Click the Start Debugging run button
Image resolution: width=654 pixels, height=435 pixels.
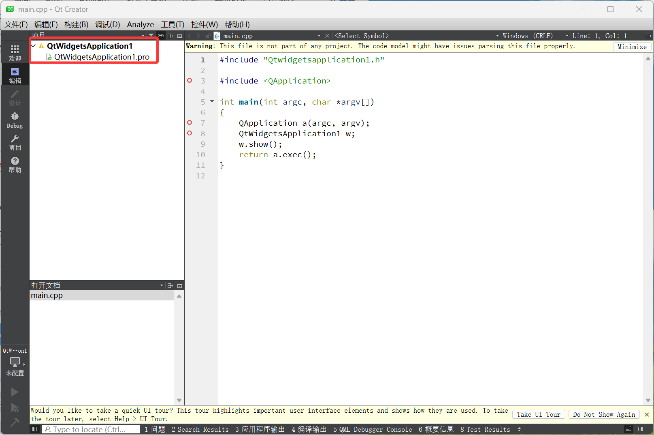(x=15, y=408)
